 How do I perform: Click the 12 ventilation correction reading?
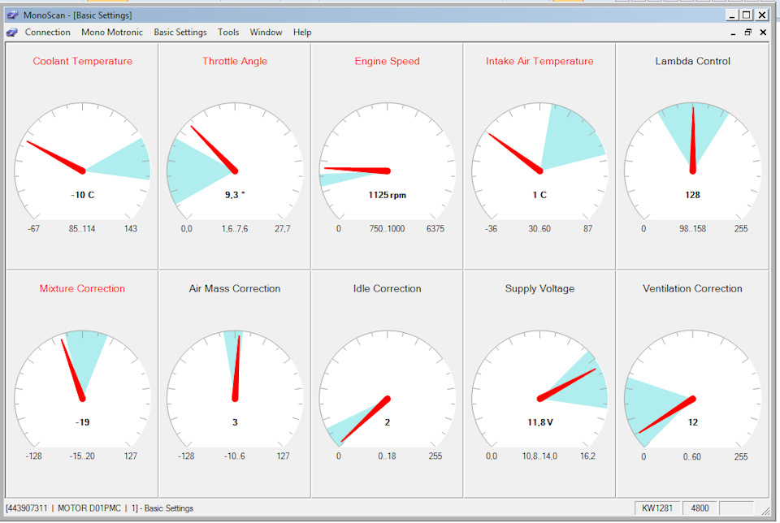point(693,422)
